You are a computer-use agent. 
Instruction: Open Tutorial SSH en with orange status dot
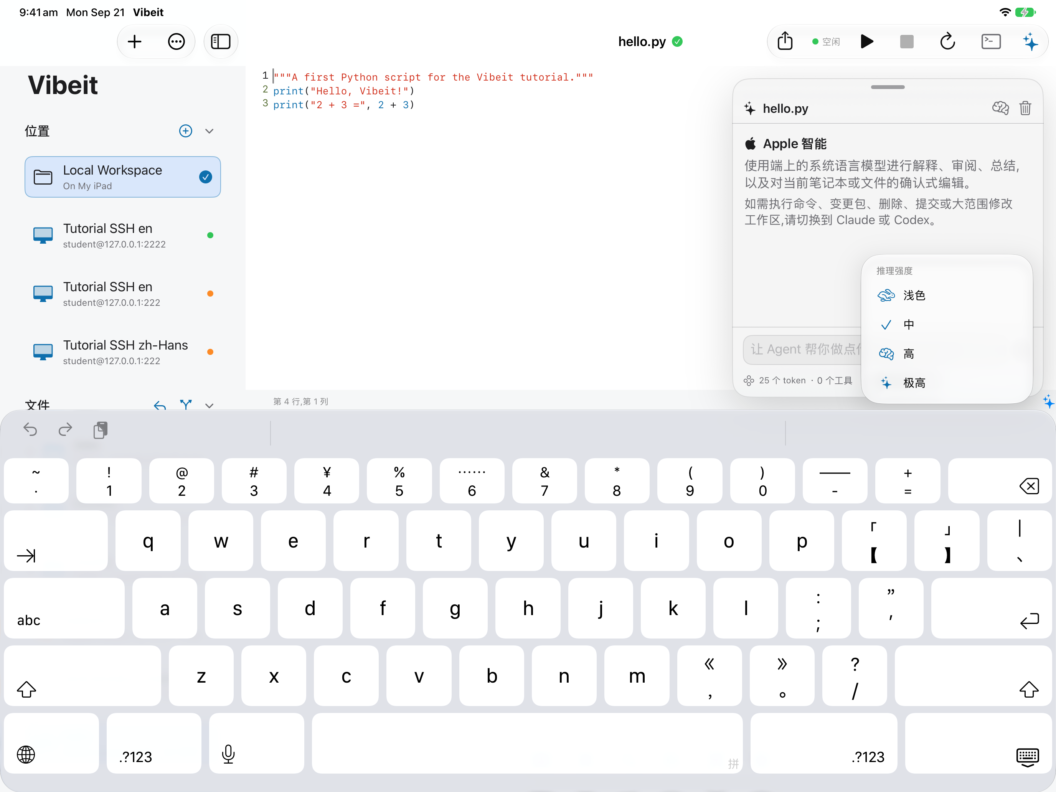(123, 294)
